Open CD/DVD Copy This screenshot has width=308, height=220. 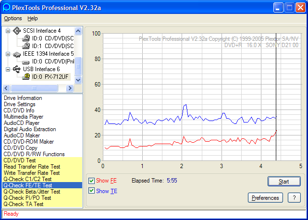(x=21, y=148)
